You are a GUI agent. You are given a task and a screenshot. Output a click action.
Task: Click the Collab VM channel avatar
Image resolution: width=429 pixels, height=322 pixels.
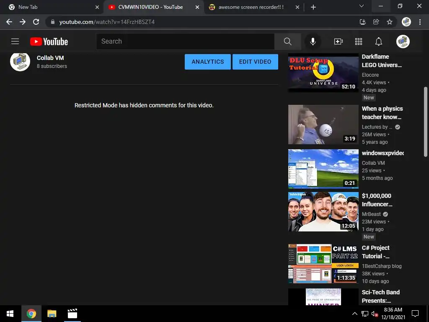click(20, 62)
